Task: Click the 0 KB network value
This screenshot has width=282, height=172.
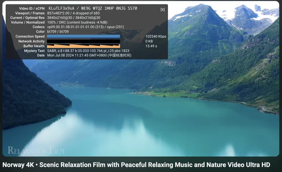Action: [149, 41]
